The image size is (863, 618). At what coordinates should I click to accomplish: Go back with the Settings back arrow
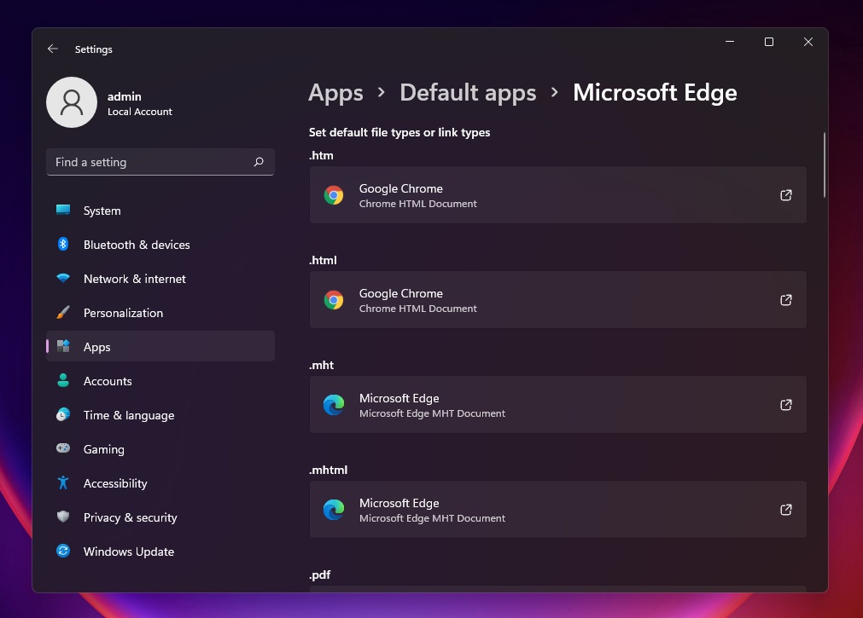53,49
